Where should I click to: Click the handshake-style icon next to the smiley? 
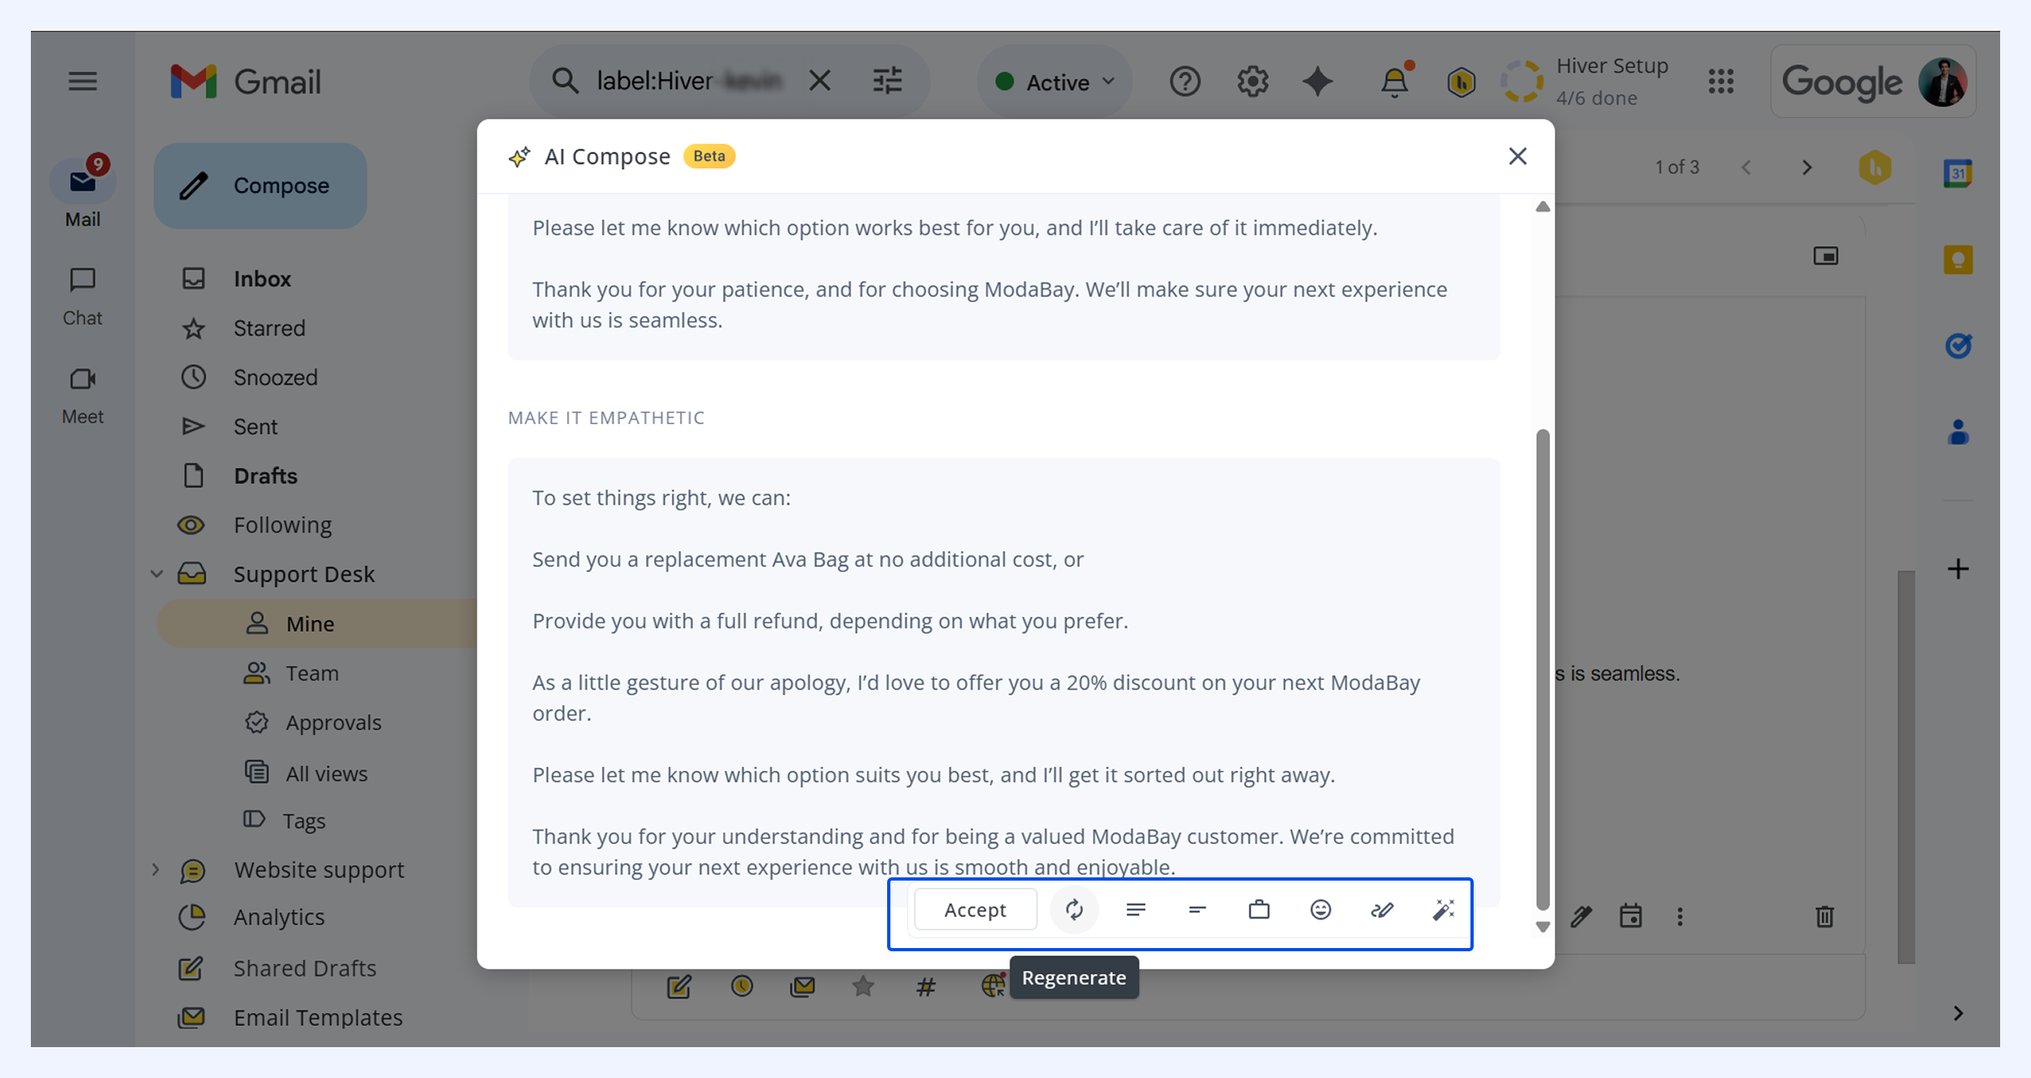coord(1383,910)
